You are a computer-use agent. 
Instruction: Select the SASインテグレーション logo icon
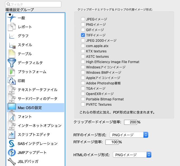point(12,144)
